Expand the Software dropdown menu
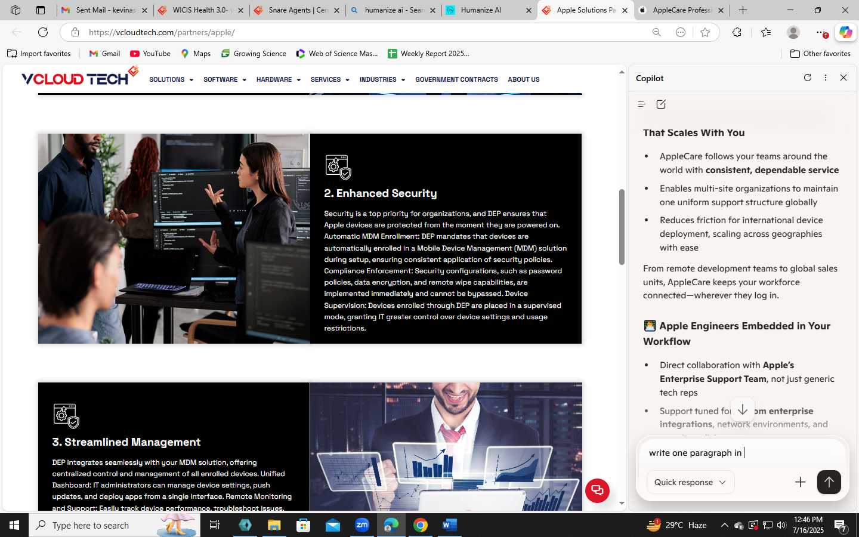859x537 pixels. pos(225,79)
